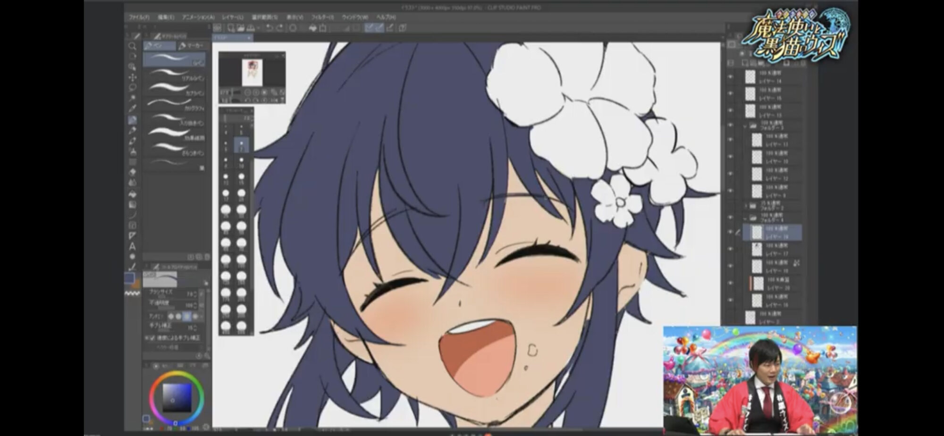This screenshot has height=436, width=944.
Task: Switch to the ペン sub tool tab
Action: 160,46
